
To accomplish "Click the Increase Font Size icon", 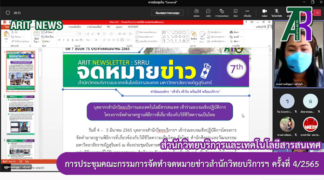I will point(88,33).
